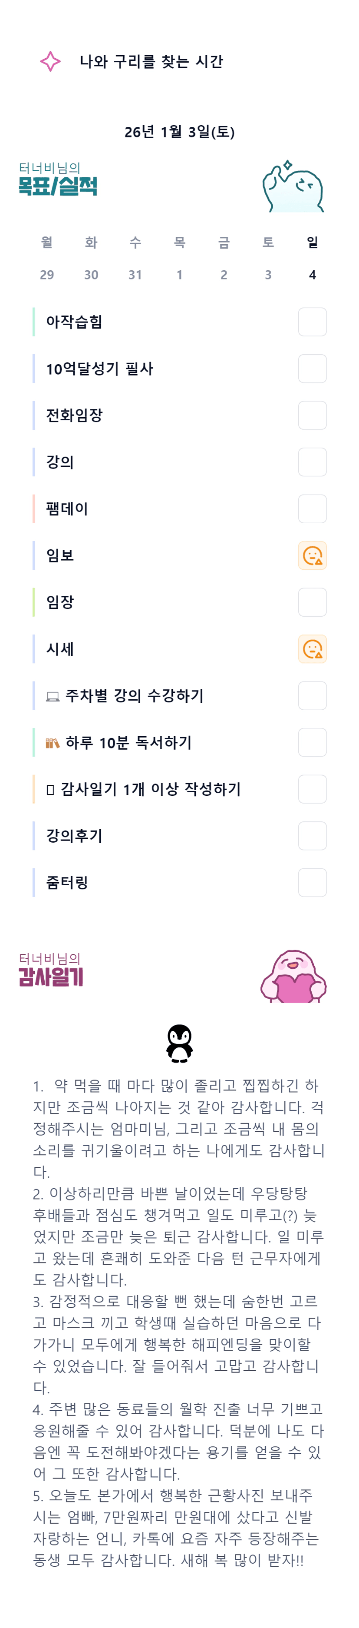
Task: Tick the 10억달성기 필사 checkbox
Action: coord(312,369)
